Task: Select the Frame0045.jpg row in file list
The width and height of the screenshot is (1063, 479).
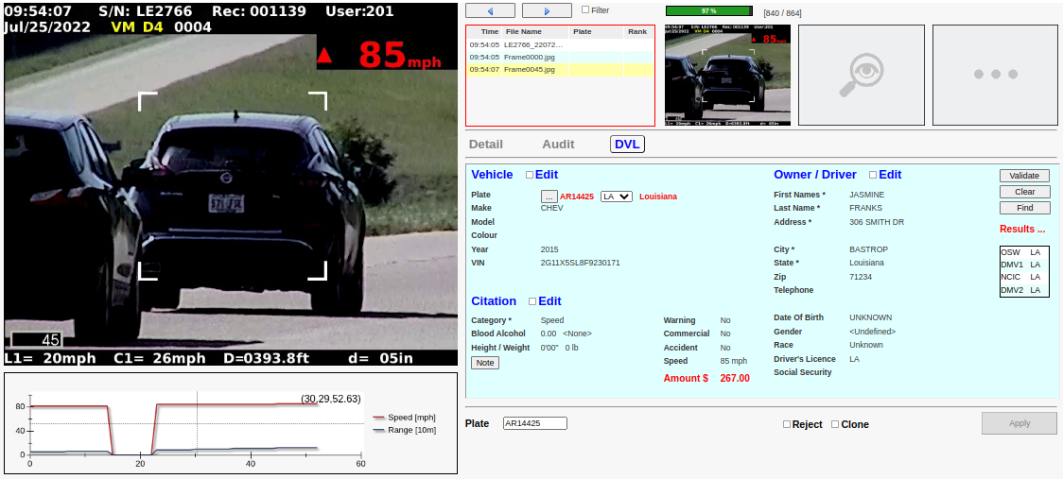Action: tap(530, 70)
